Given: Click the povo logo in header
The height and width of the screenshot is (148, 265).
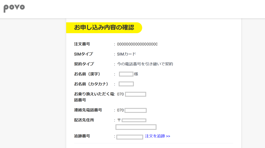Looking at the screenshot, I should pyautogui.click(x=14, y=8).
